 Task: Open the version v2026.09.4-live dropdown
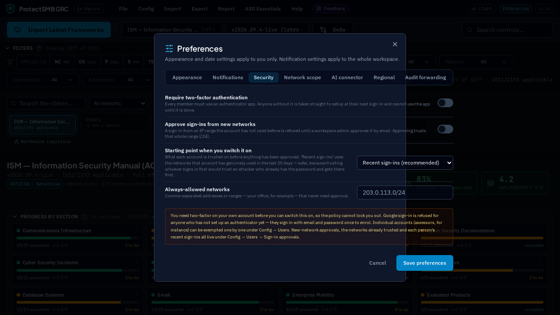267,30
